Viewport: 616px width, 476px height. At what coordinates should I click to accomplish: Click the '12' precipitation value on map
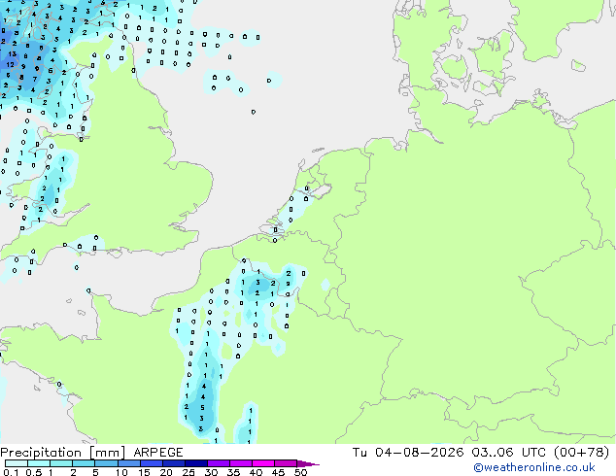click(11, 64)
